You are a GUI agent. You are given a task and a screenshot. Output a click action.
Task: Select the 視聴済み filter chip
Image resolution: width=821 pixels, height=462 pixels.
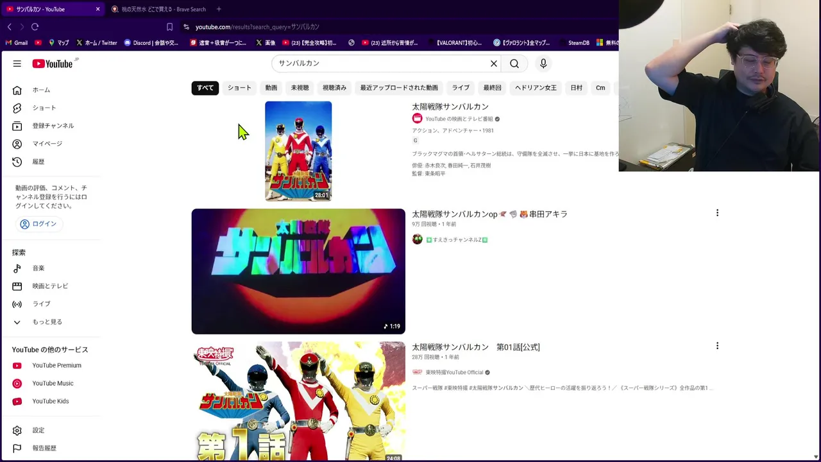[334, 88]
